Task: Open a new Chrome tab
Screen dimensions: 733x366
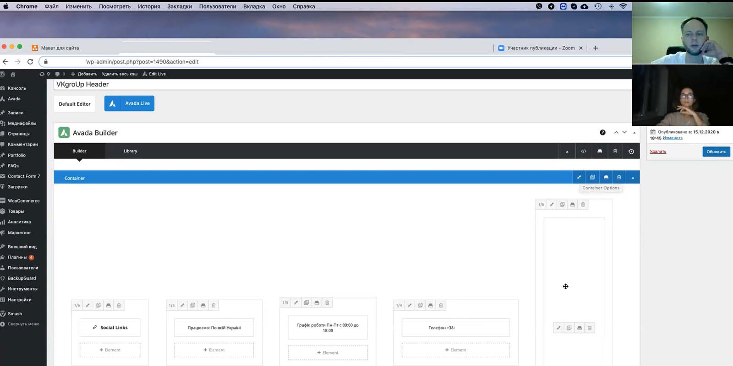Action: [596, 48]
